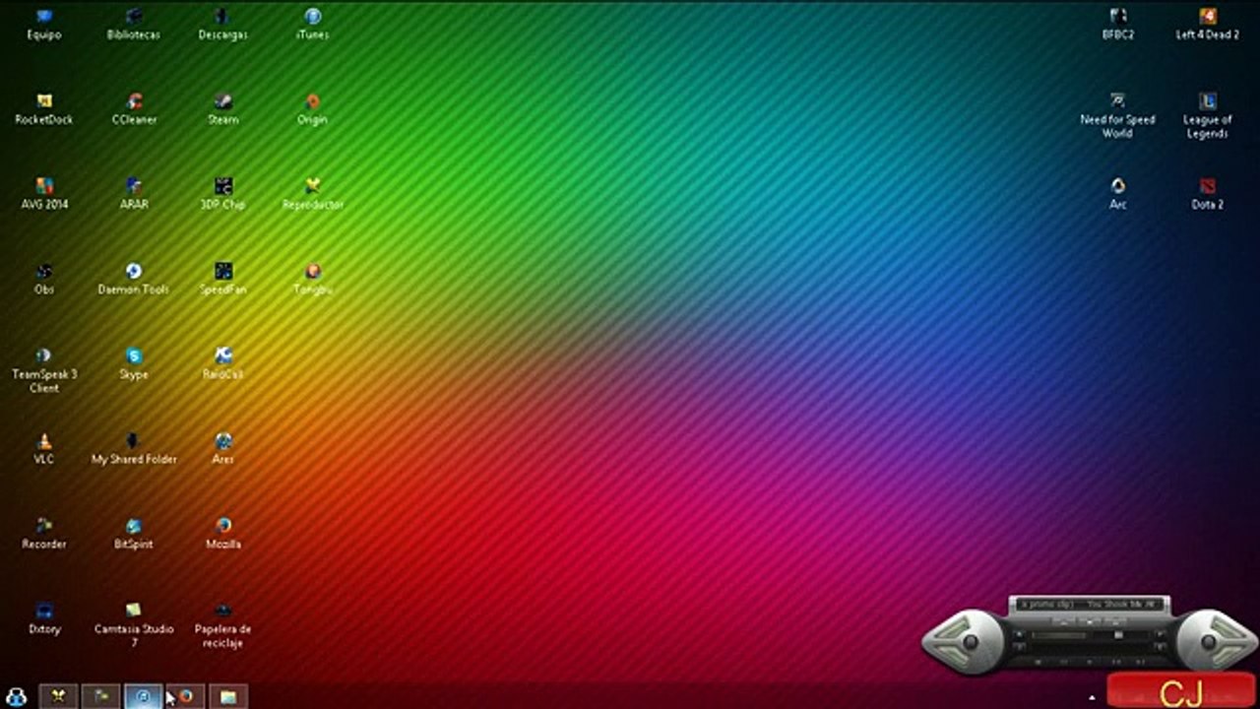Open Firefox from the taskbar
The height and width of the screenshot is (709, 1260).
coord(185,696)
